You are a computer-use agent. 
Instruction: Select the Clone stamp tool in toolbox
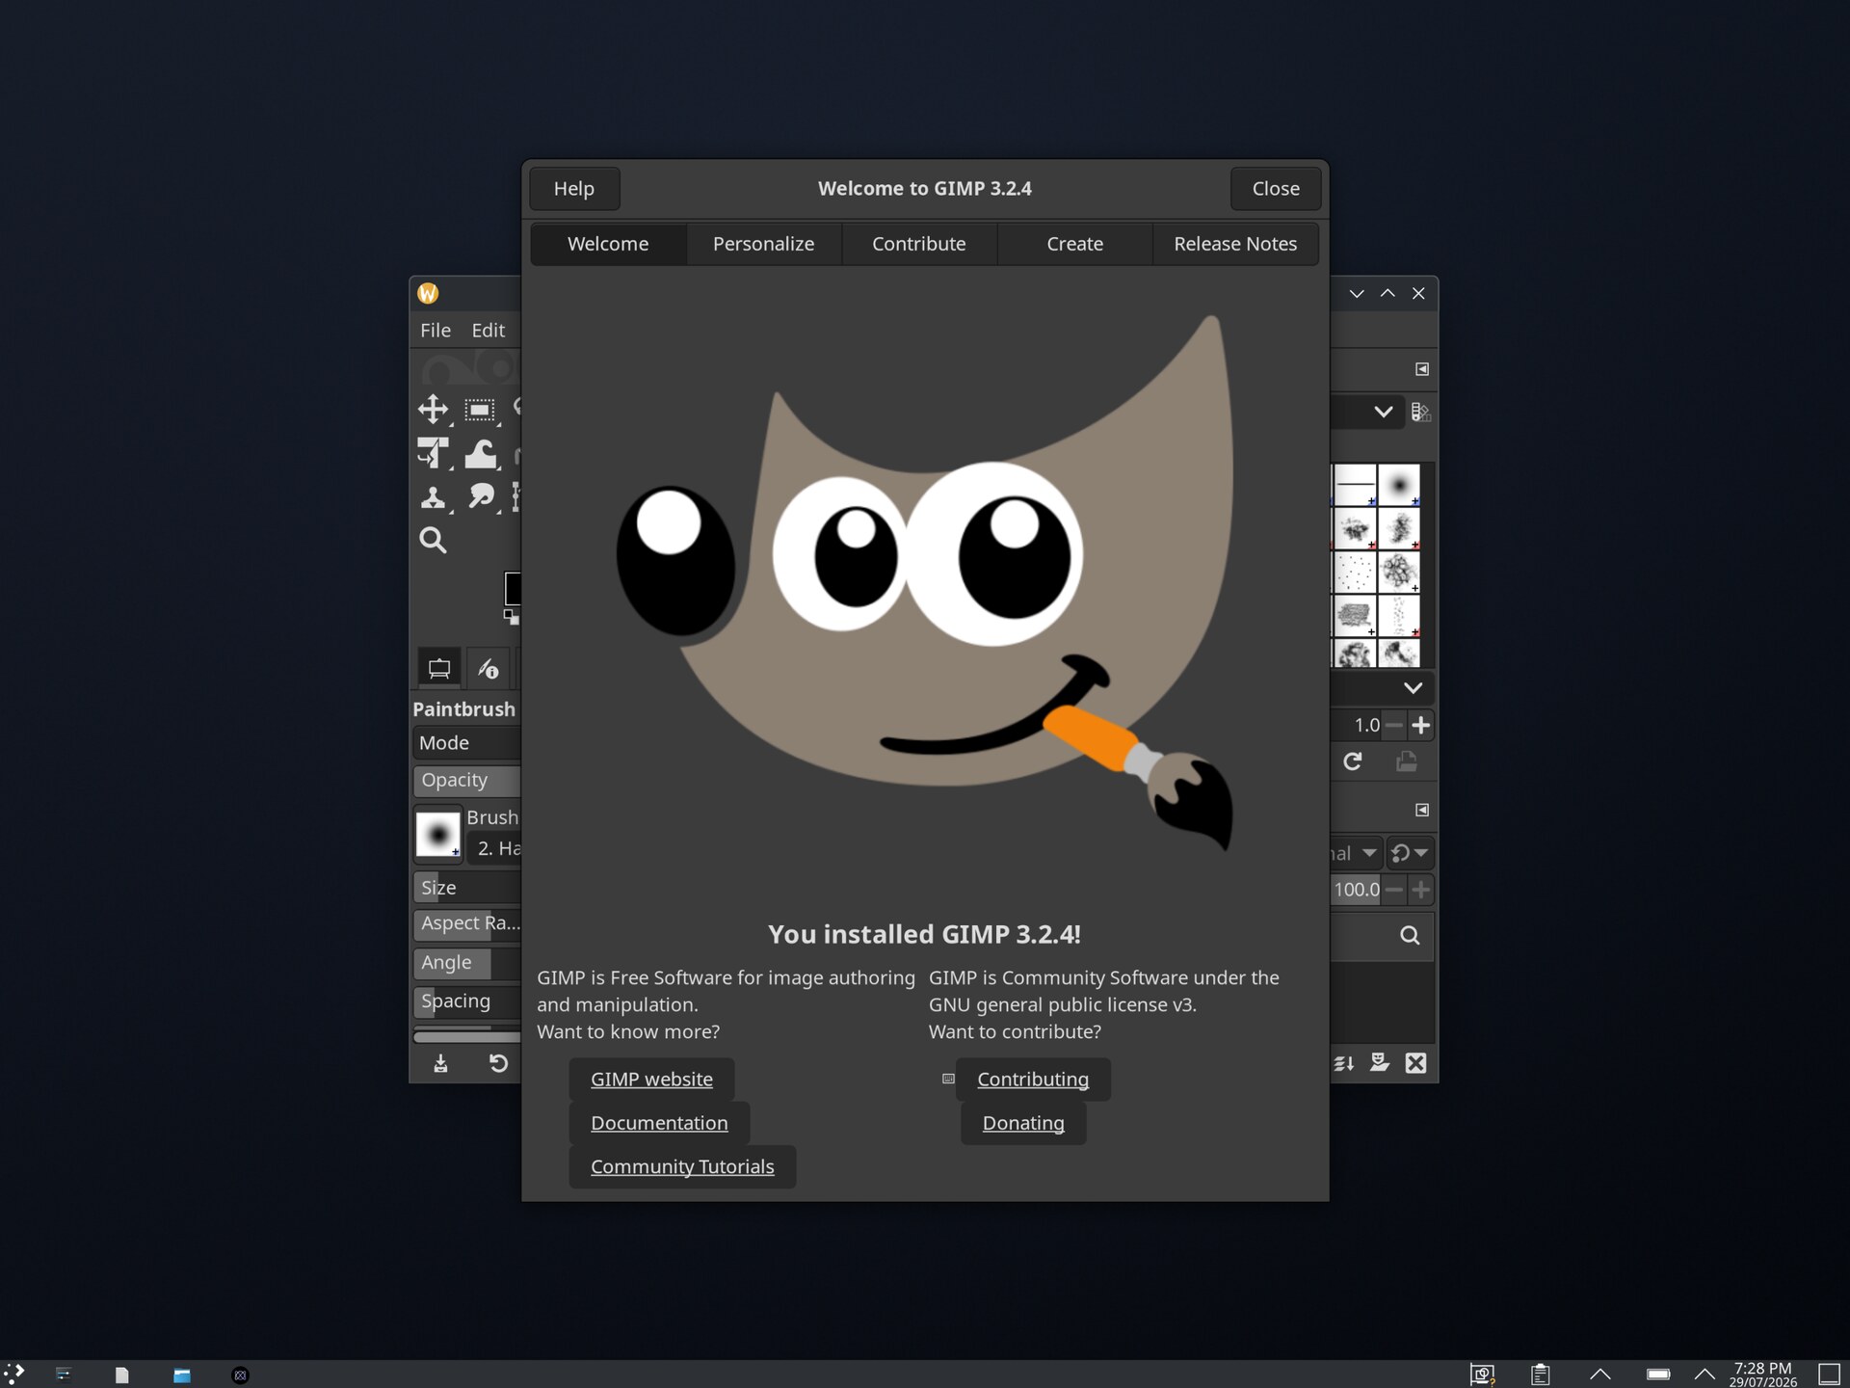[433, 497]
